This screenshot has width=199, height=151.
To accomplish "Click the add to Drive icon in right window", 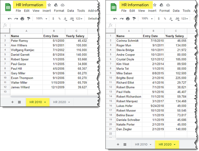I will [x=161, y=5].
